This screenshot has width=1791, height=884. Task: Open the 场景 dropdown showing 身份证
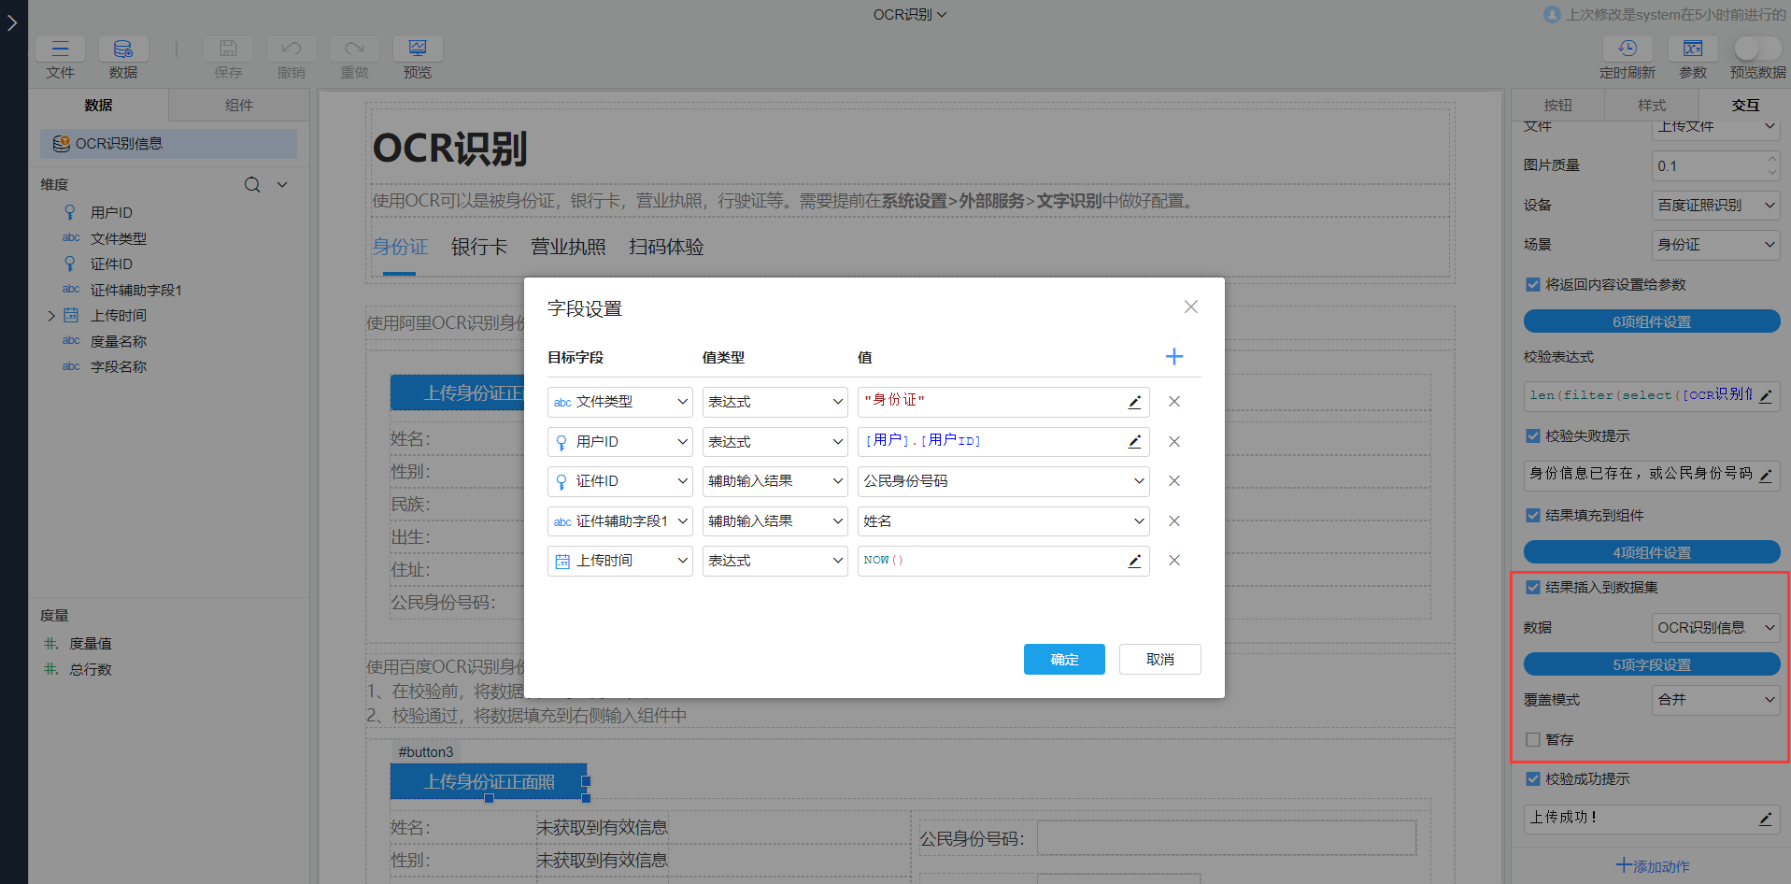click(x=1714, y=244)
